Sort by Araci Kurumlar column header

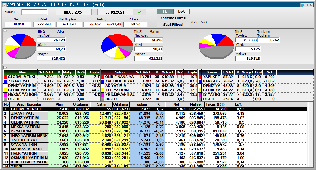pos(29,104)
